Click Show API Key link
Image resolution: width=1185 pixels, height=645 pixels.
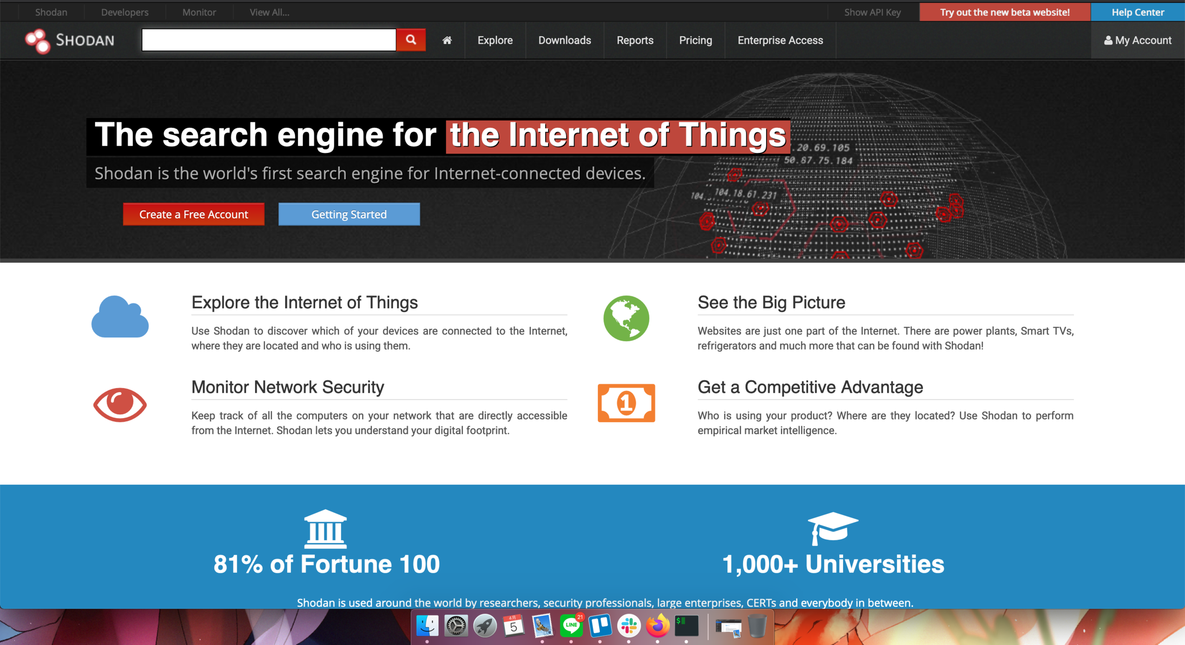872,12
